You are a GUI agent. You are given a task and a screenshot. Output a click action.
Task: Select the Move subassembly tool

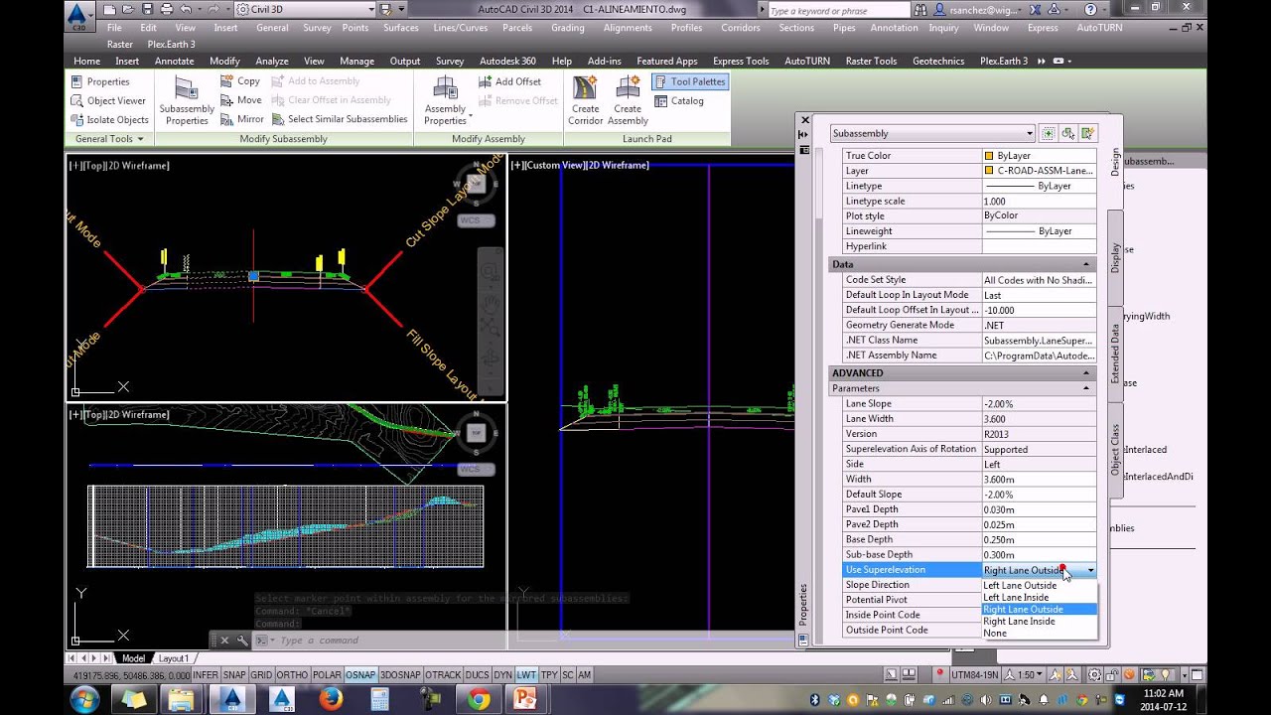(x=241, y=100)
